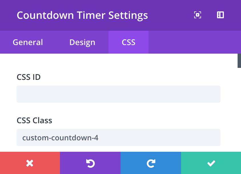
Task: Click the CSS Class input field
Action: click(x=119, y=137)
